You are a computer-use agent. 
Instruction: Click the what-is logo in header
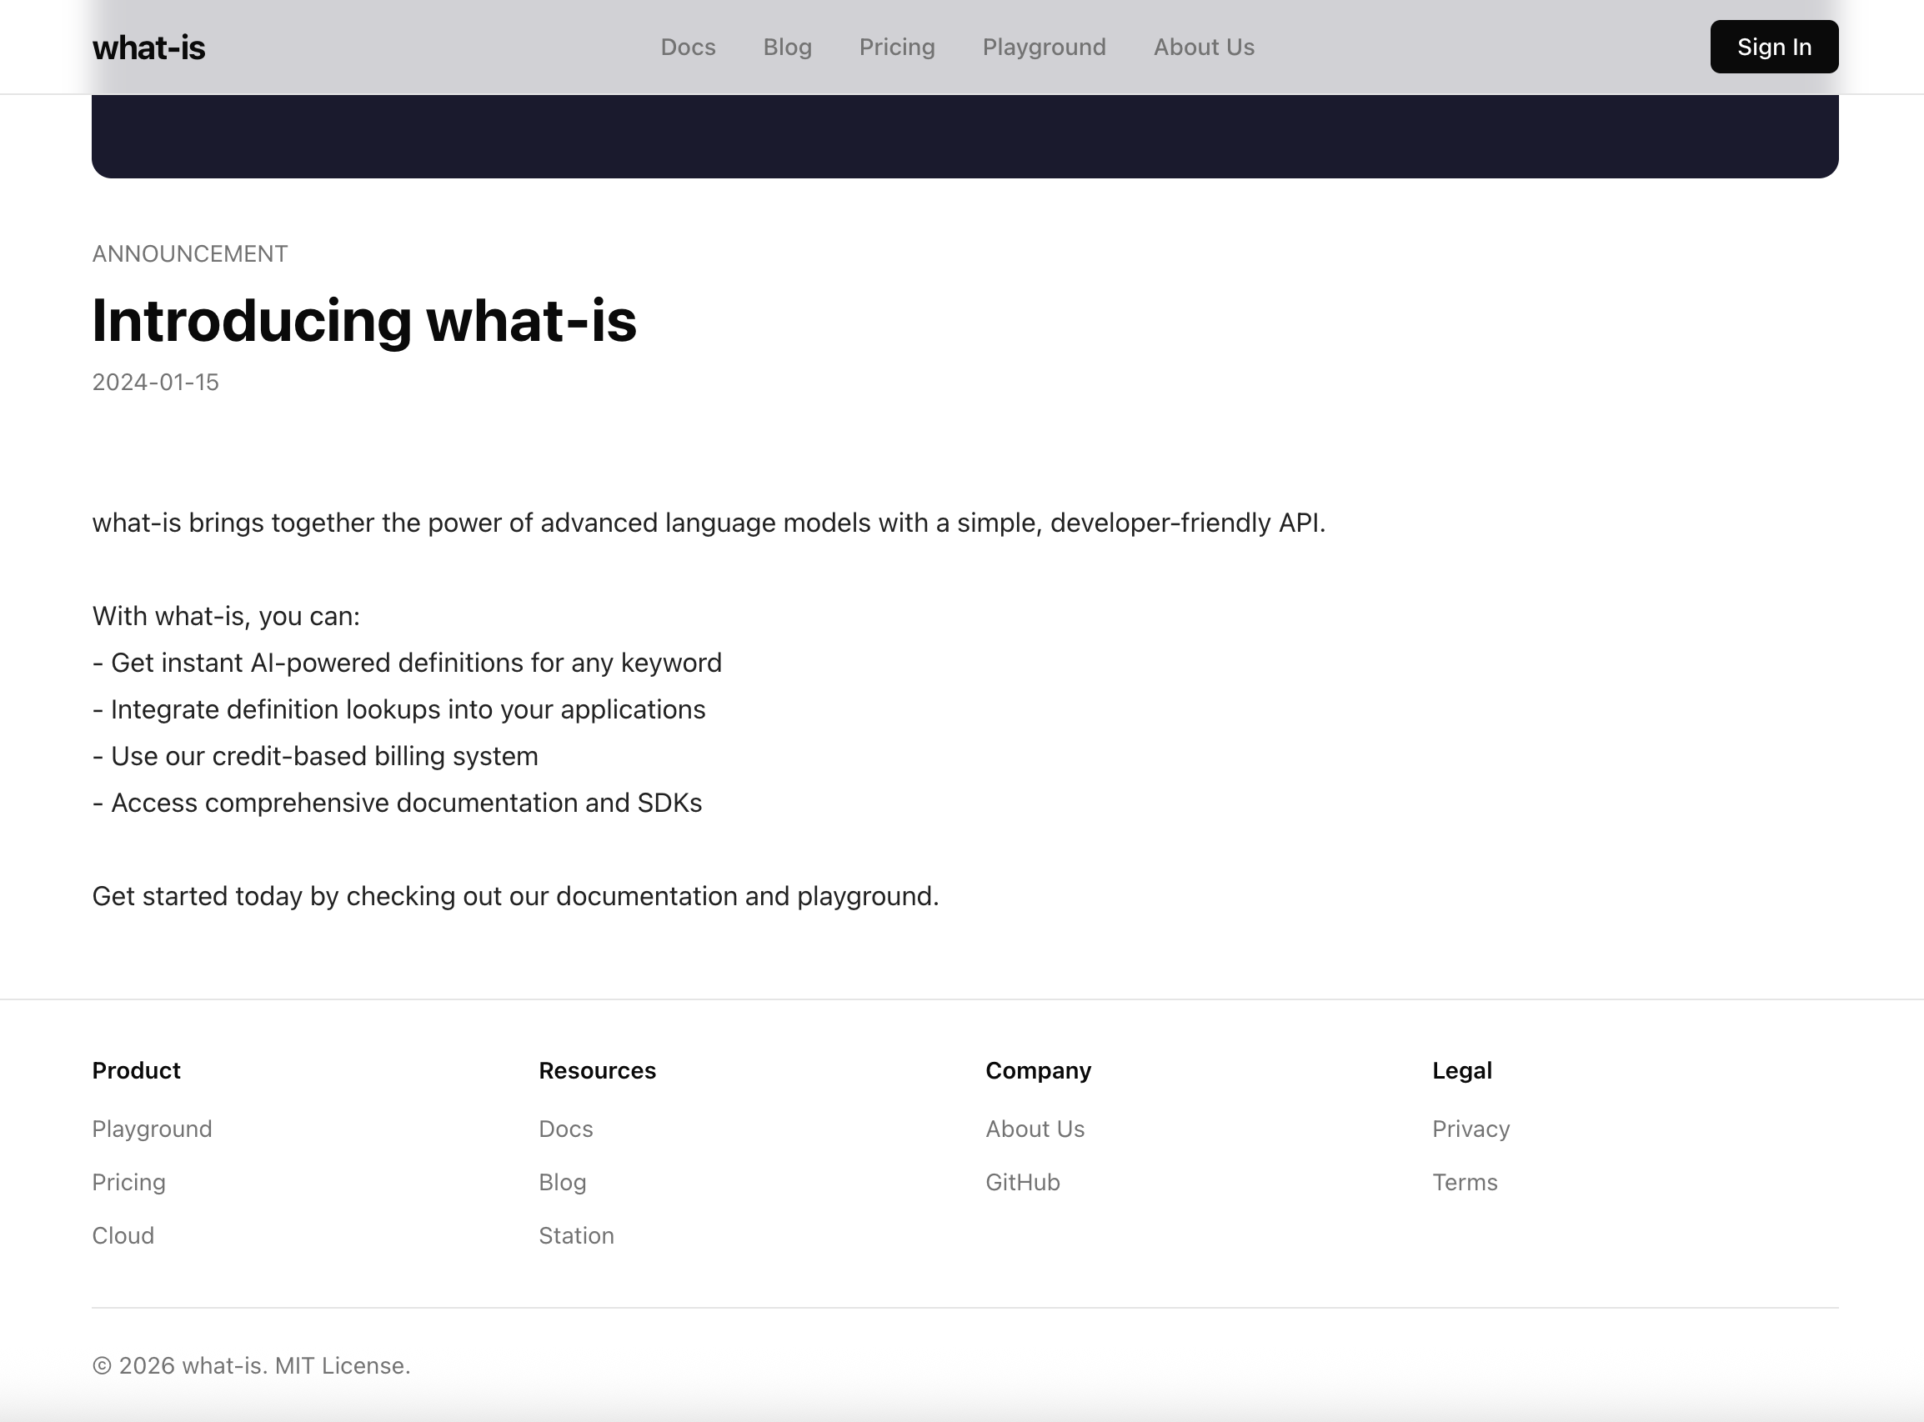[149, 48]
